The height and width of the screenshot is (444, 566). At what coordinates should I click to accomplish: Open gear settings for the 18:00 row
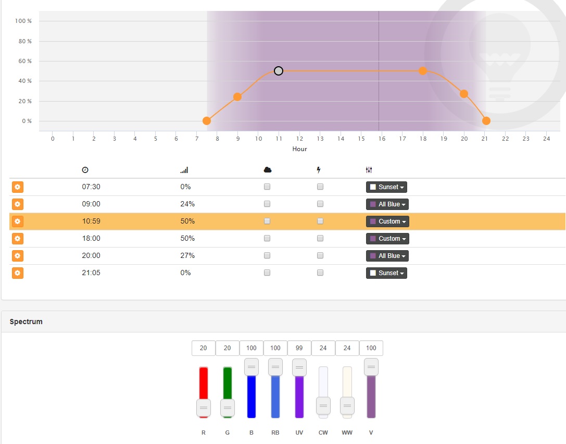point(18,239)
